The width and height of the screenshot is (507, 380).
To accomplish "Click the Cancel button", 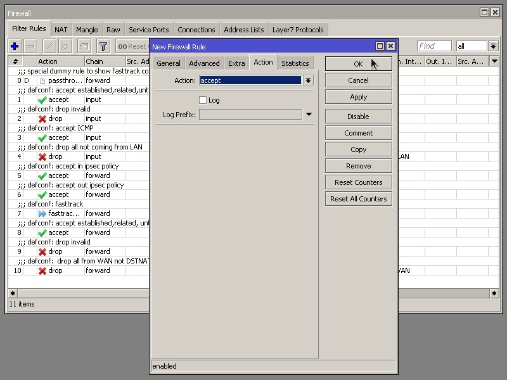I will click(x=359, y=80).
